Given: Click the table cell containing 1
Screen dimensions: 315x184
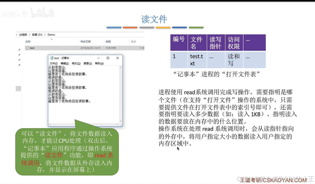Looking at the screenshot, I should 179,60.
